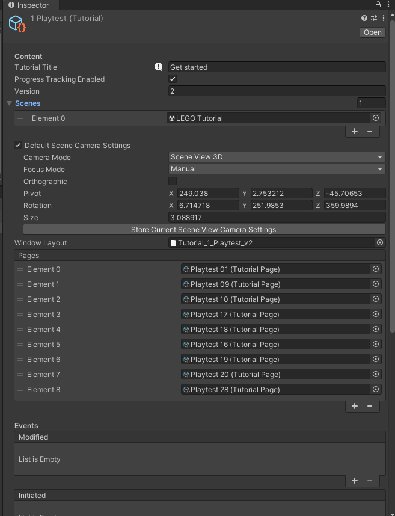Open the Camera Mode dropdown
The height and width of the screenshot is (516, 395).
click(277, 157)
